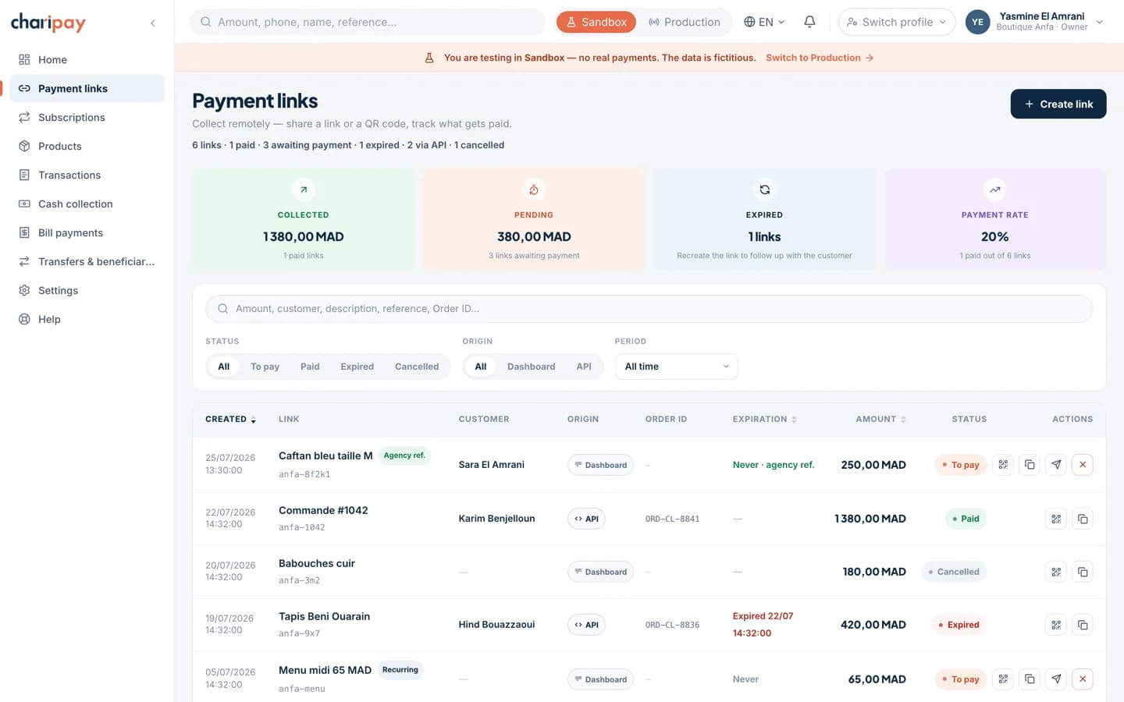Open Settings in the sidebar
Image resolution: width=1124 pixels, height=702 pixels.
(87, 290)
